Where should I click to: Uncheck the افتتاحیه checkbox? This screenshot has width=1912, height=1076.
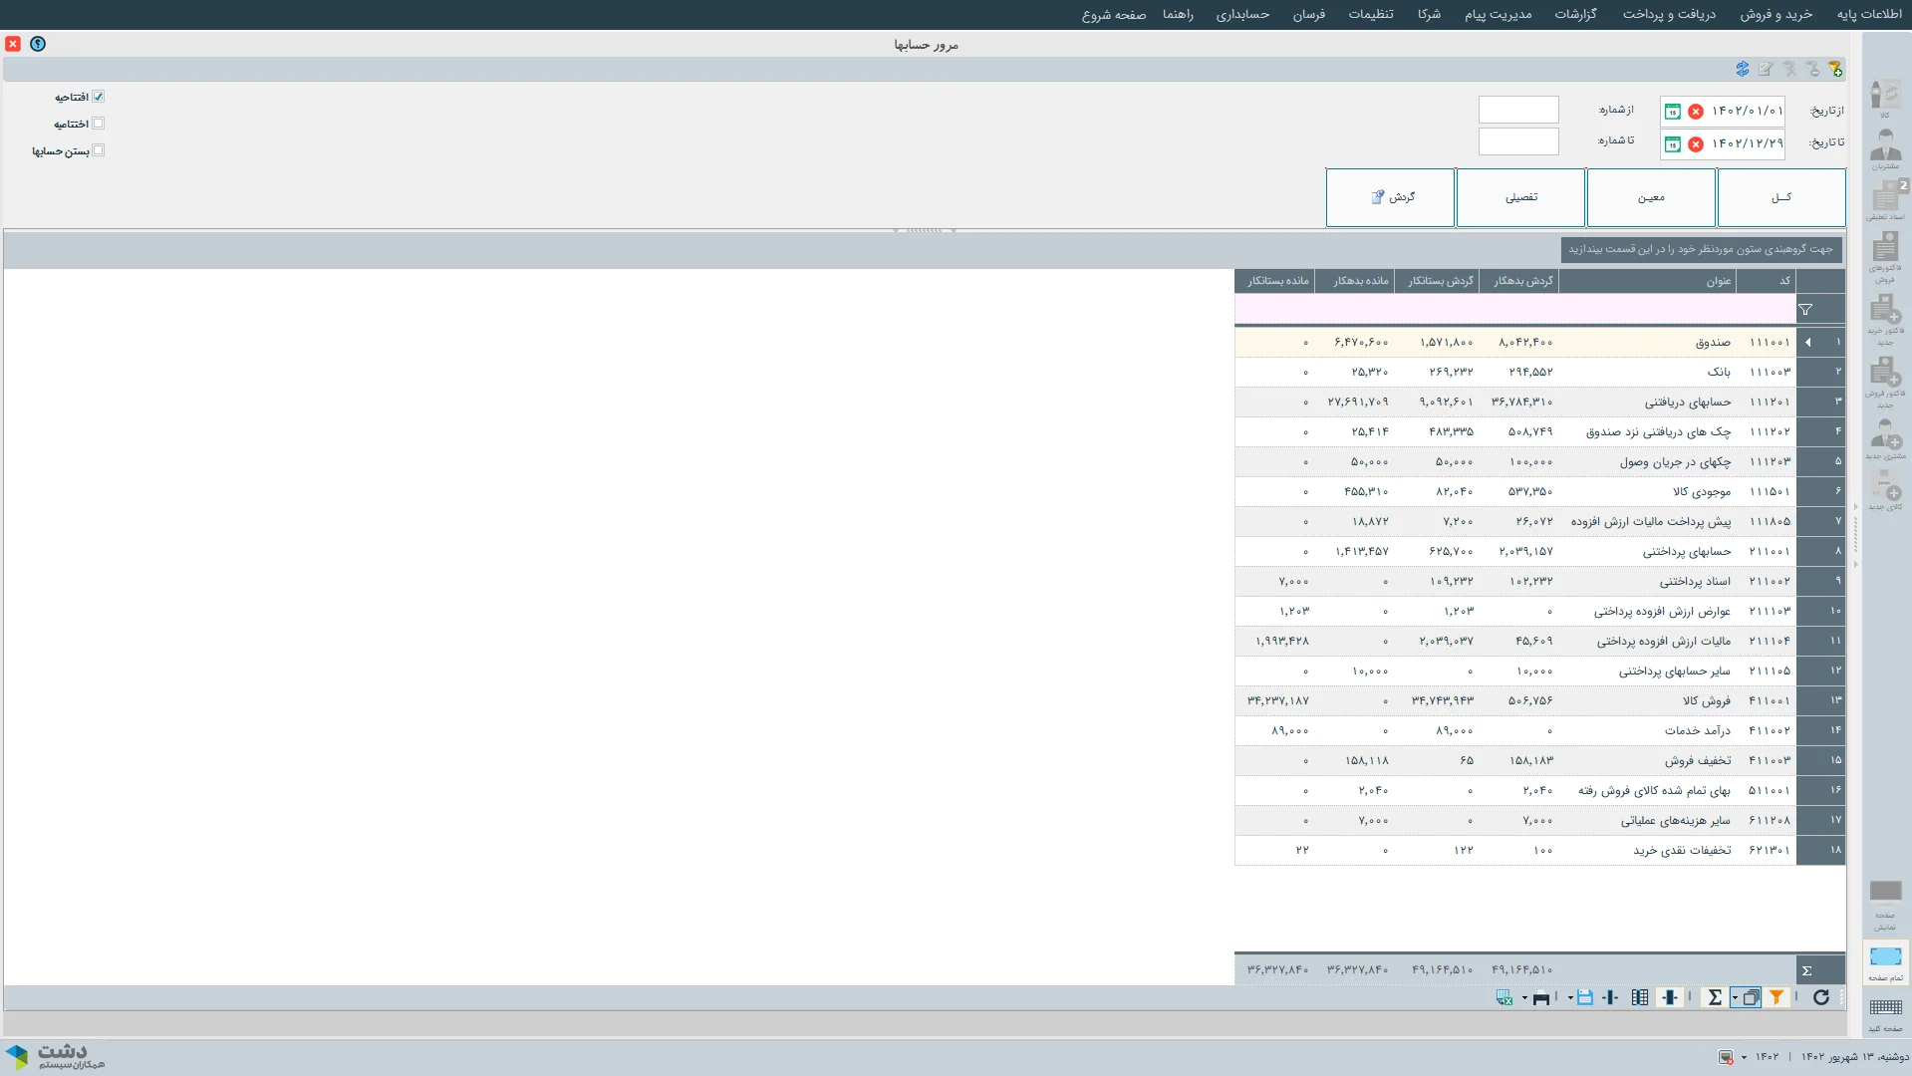[x=98, y=97]
